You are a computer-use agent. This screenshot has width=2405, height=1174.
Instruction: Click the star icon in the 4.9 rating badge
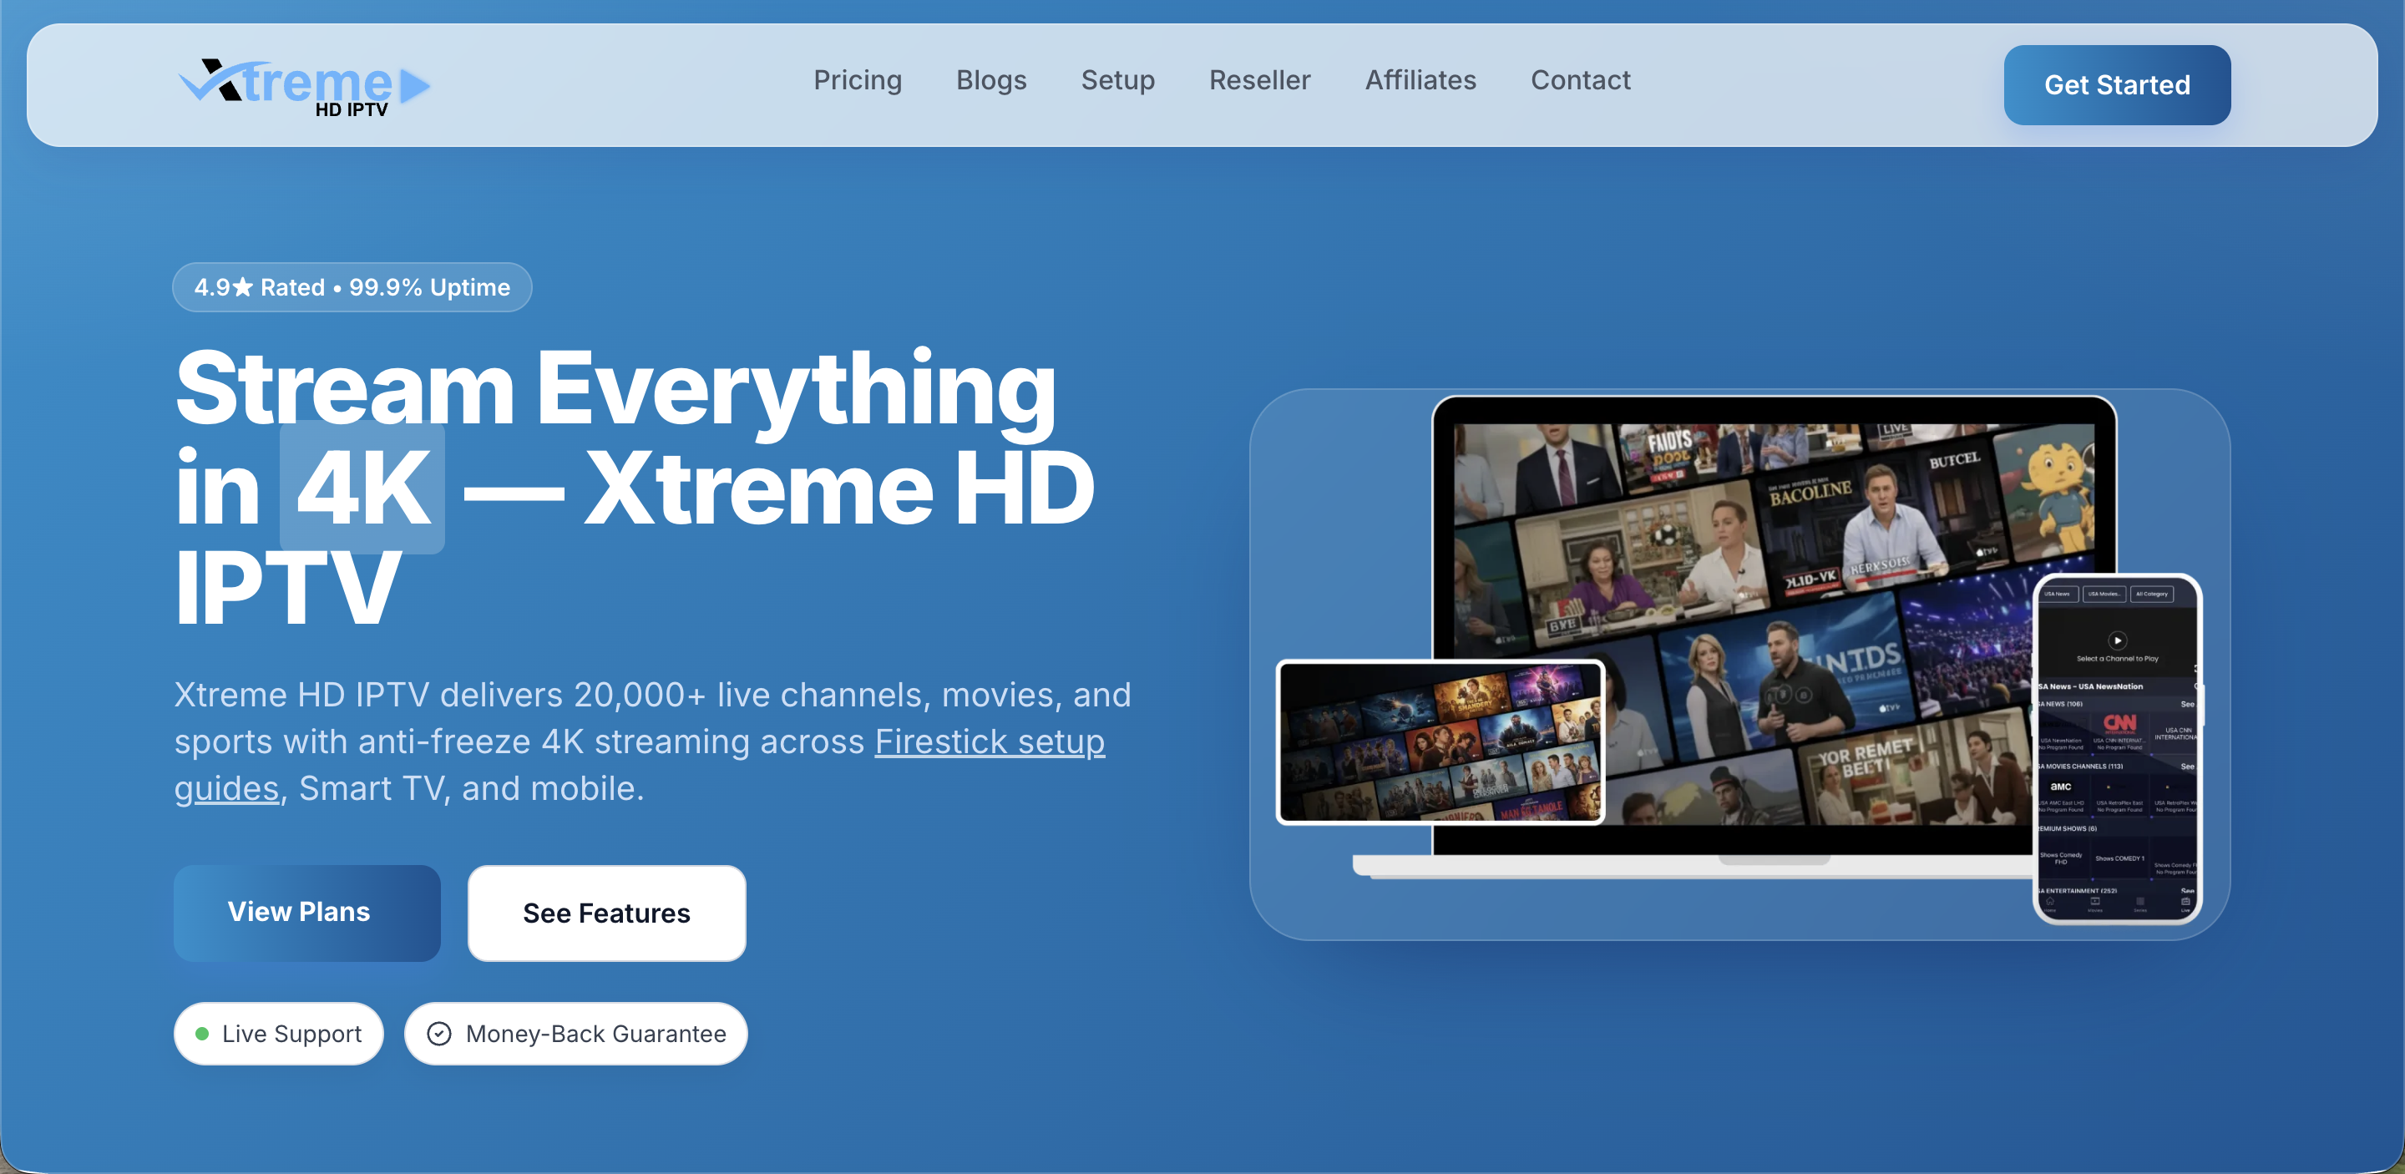pos(244,286)
